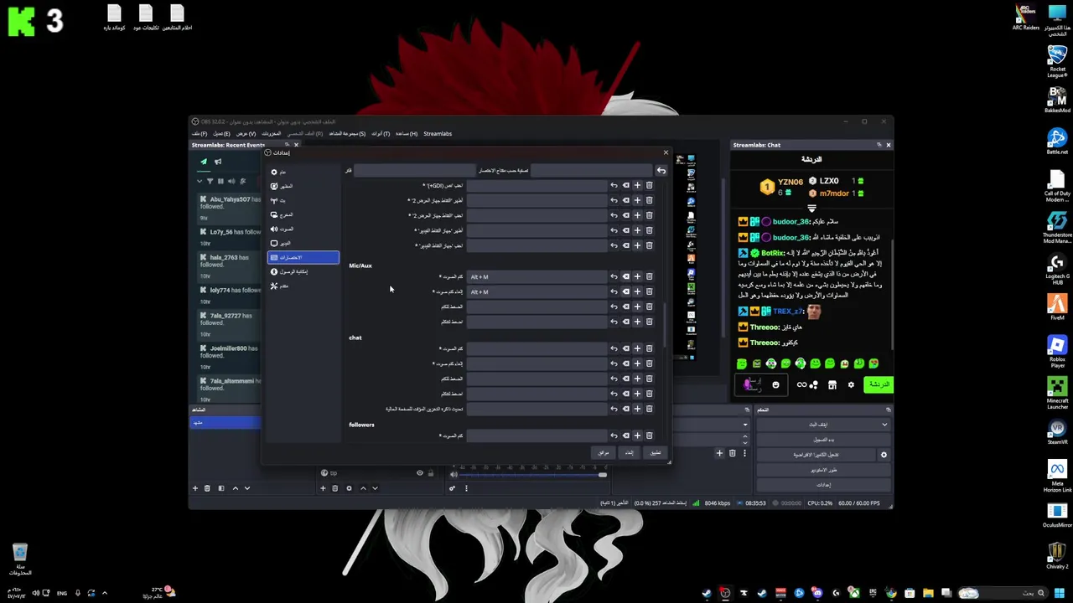The width and height of the screenshot is (1073, 603).
Task: Open Streamlabs menu in OBS menu bar
Action: click(438, 133)
